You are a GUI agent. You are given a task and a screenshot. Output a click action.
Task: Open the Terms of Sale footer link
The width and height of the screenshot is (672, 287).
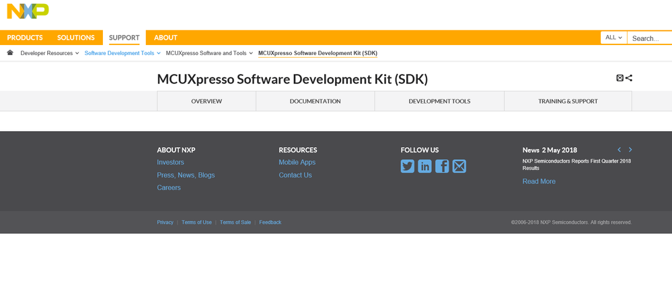[x=235, y=222]
